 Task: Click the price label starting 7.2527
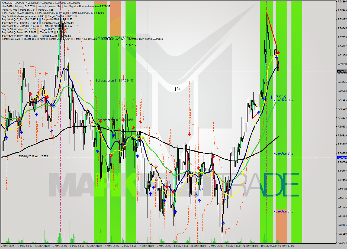(x=342, y=171)
